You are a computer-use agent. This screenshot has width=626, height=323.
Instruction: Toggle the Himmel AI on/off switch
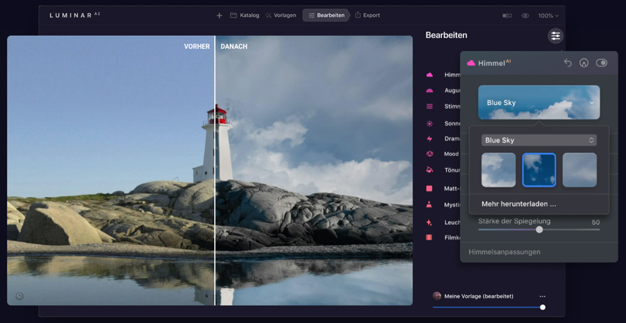point(602,63)
